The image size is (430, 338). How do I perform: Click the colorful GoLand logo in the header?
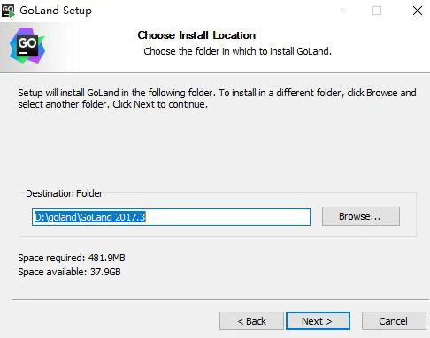(x=27, y=46)
